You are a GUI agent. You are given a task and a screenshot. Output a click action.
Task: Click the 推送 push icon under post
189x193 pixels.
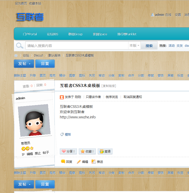click(94, 162)
